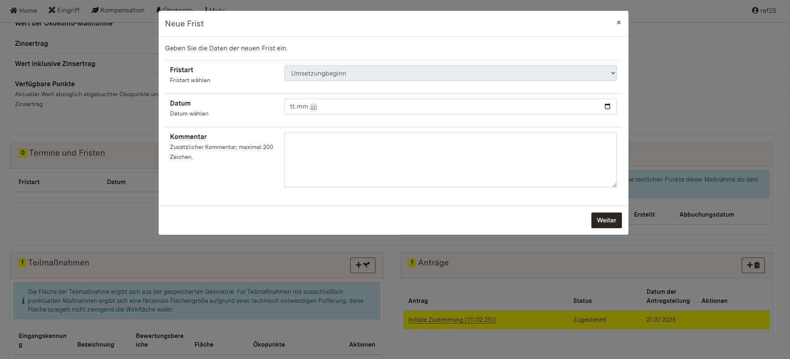Viewport: 790px width, 359px height.
Task: Focus the Kommentar text area
Action: (450, 160)
